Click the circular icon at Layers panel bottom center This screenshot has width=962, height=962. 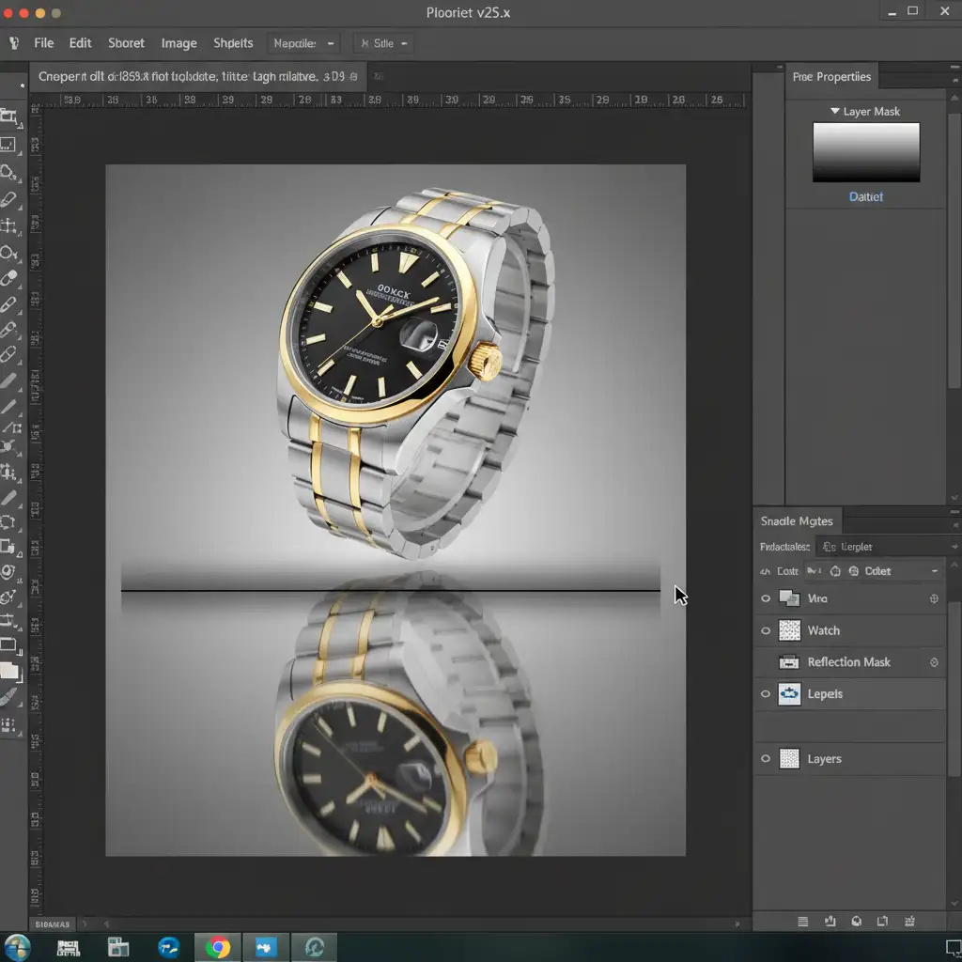(x=856, y=922)
